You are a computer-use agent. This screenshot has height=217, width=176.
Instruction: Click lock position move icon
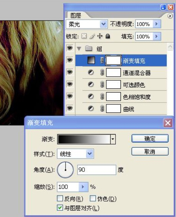tap(100, 36)
